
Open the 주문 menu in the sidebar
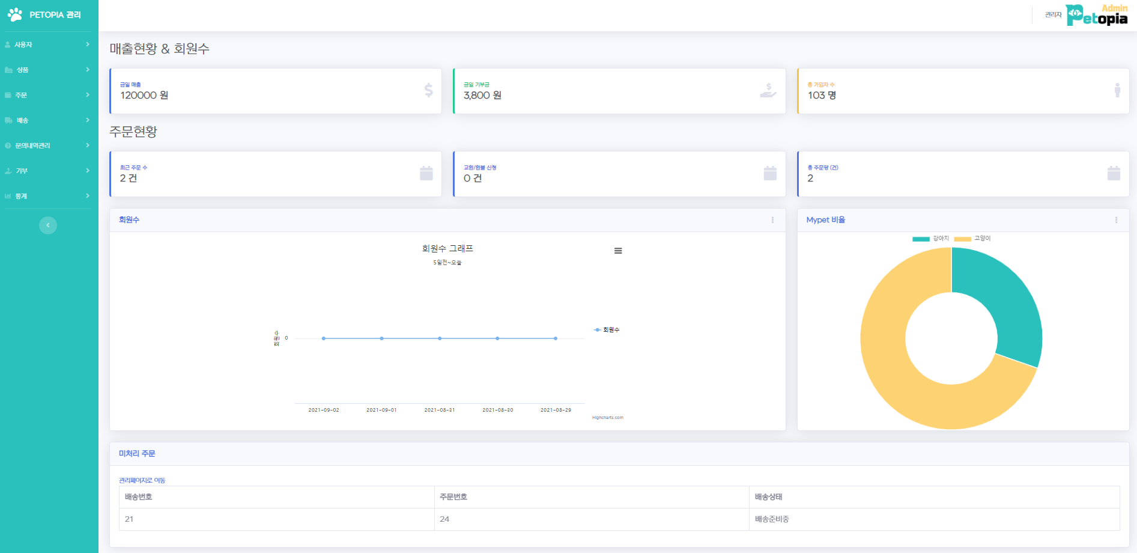(21, 95)
